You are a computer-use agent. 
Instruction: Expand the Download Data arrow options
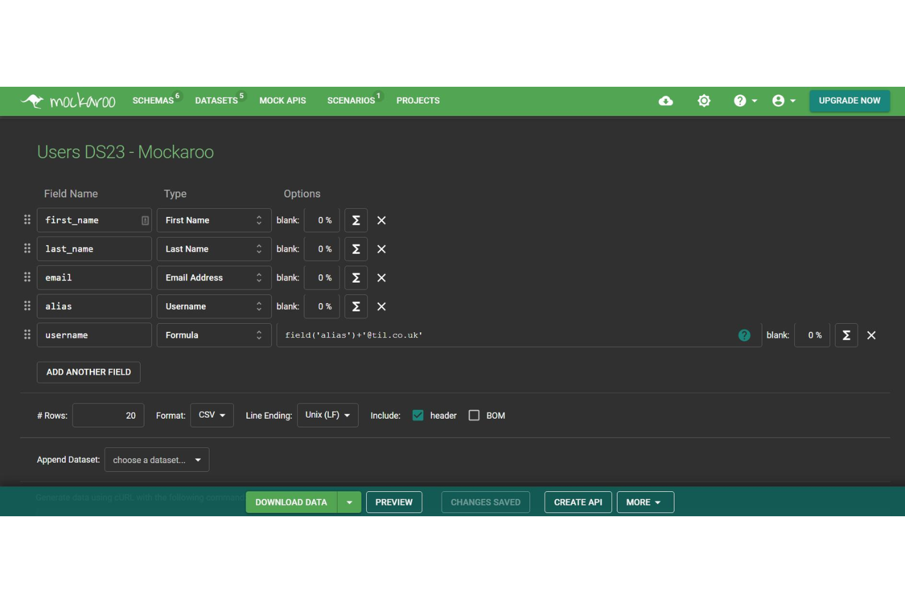349,502
